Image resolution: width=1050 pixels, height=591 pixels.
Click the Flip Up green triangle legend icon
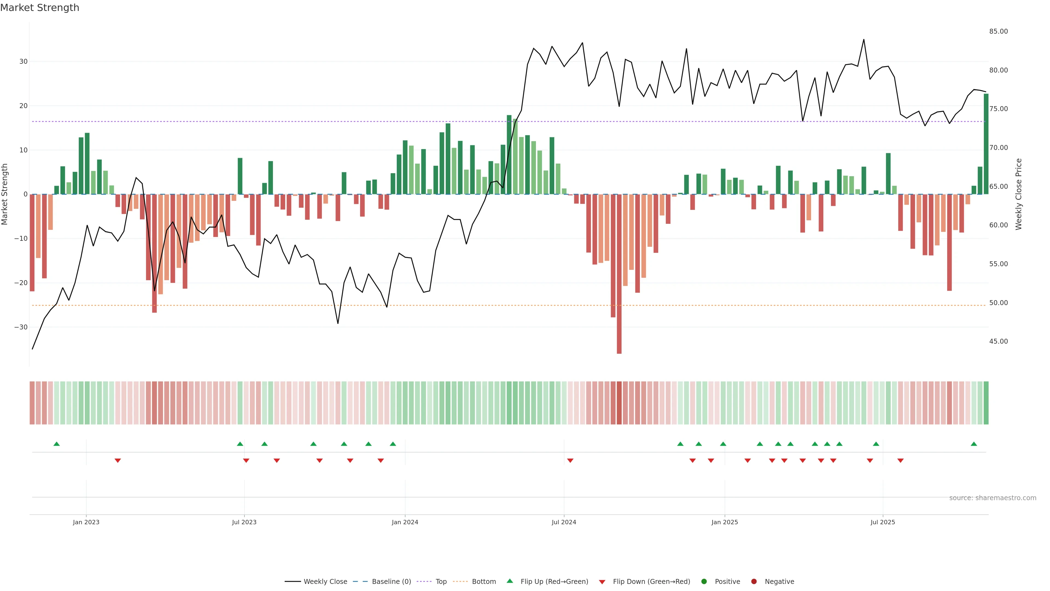pos(509,581)
